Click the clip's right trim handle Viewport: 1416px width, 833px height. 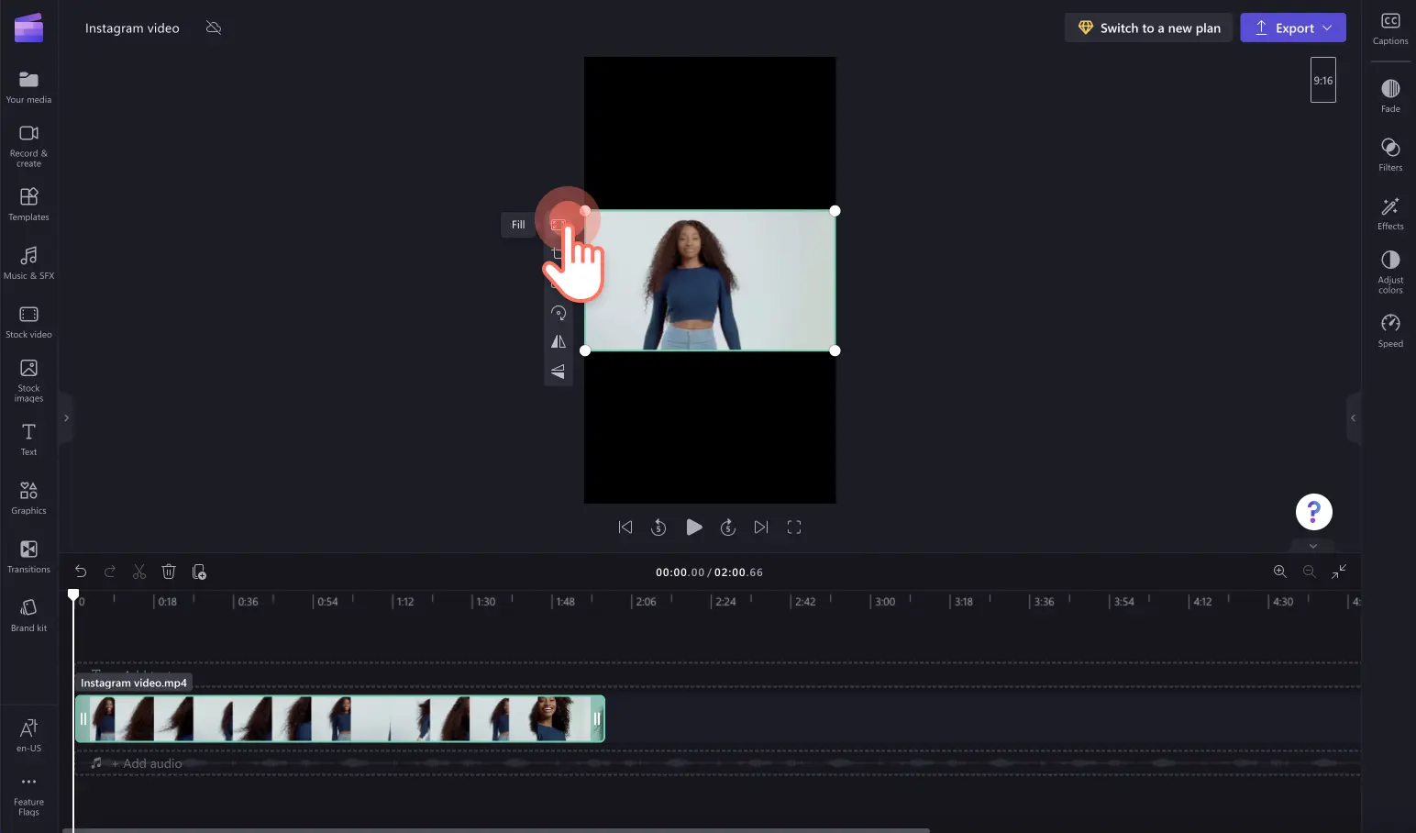pos(597,718)
